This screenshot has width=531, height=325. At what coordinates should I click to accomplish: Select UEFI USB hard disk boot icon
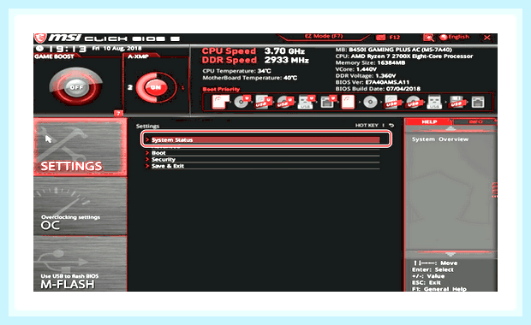tap(264, 102)
